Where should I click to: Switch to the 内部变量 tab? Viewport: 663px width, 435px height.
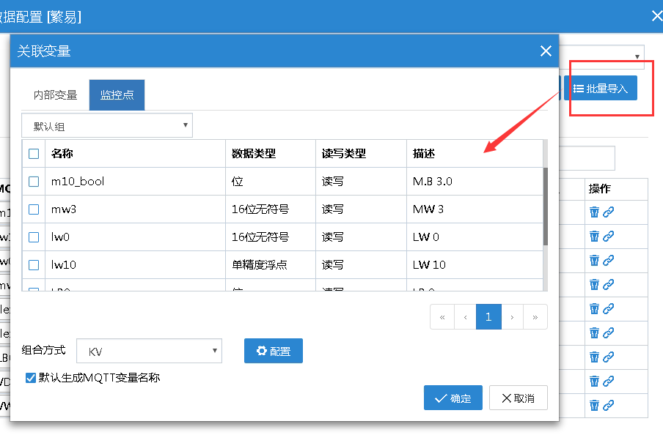(55, 95)
